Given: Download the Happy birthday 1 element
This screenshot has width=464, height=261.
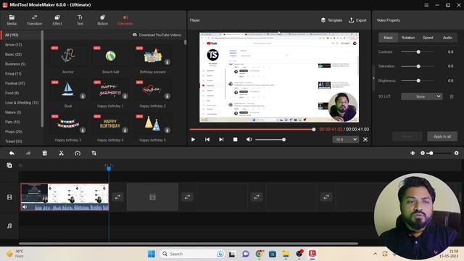Looking at the screenshot, I should (125, 96).
